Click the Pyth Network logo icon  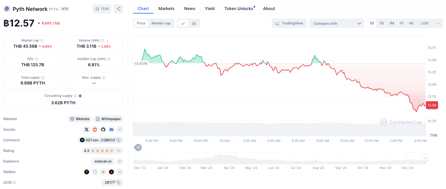(7, 9)
